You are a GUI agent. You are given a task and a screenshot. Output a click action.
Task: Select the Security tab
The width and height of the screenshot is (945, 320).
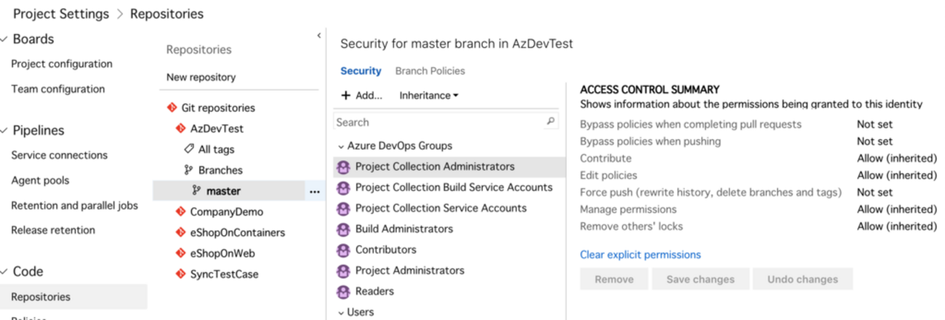tap(361, 71)
